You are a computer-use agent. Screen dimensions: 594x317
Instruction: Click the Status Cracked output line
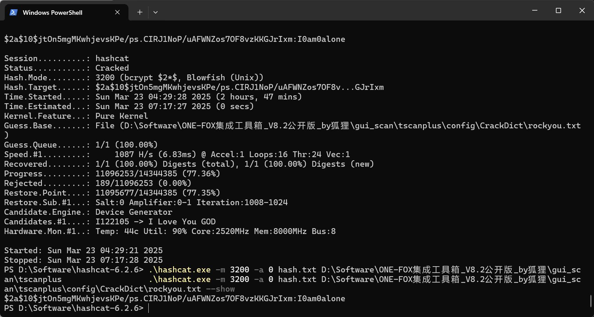click(x=67, y=68)
